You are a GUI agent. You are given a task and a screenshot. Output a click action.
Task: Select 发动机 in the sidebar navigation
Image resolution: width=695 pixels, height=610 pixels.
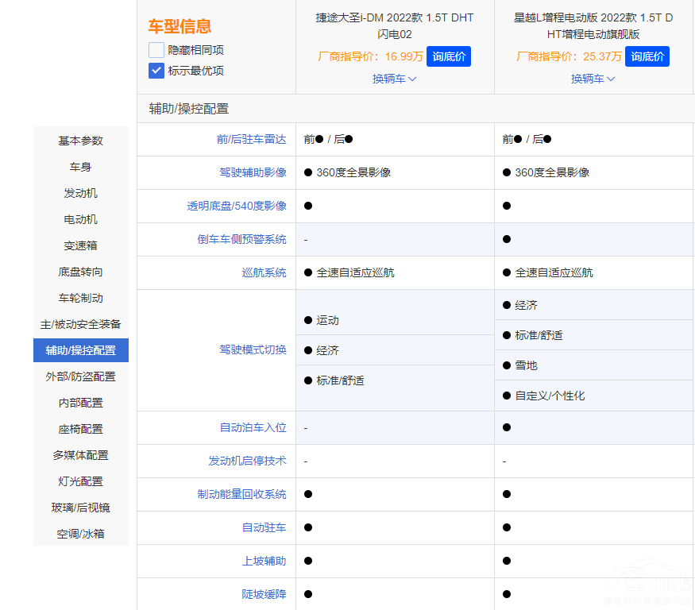point(80,193)
